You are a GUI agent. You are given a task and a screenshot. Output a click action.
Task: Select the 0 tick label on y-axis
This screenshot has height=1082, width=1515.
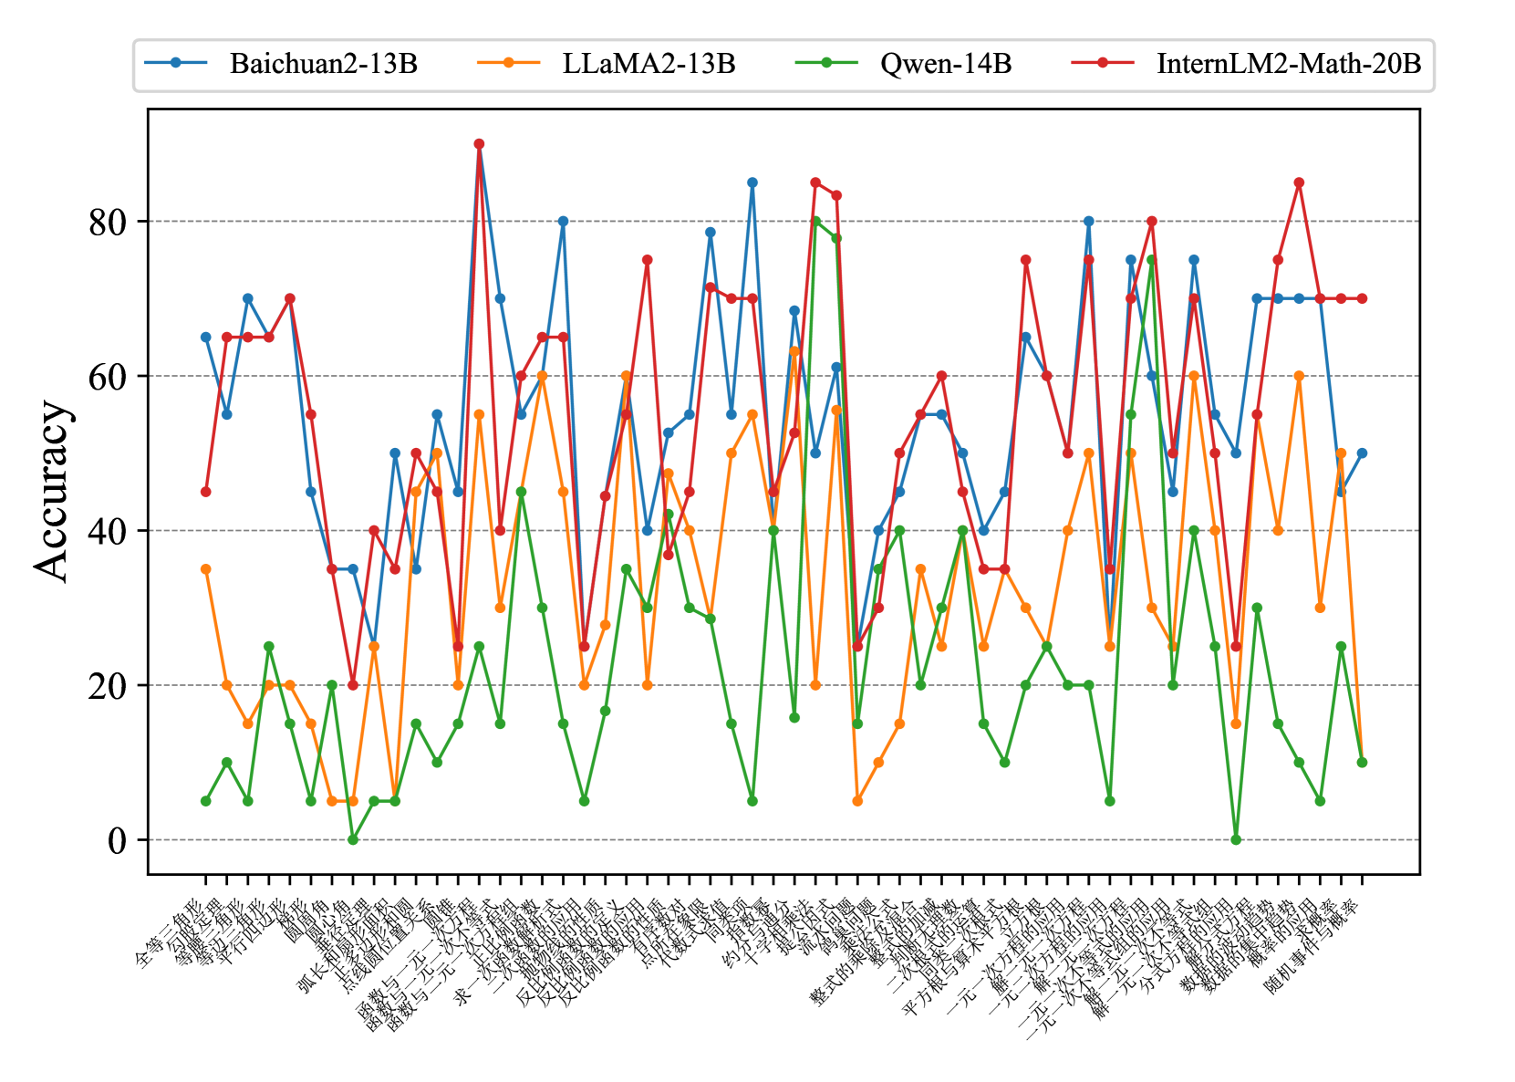[x=117, y=840]
